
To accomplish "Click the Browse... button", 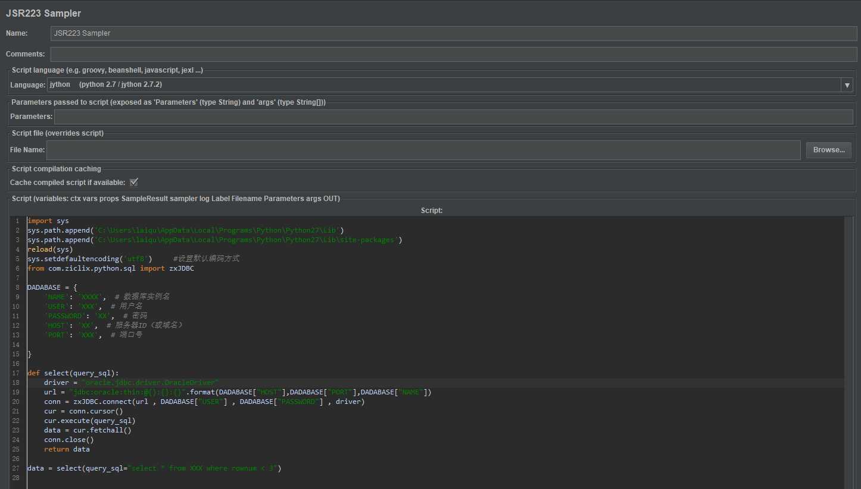I will coord(829,150).
